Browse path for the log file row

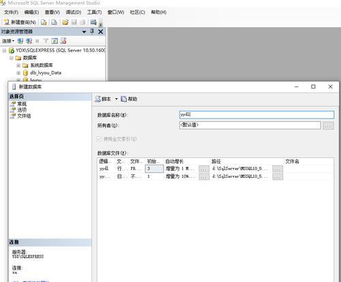278,176
